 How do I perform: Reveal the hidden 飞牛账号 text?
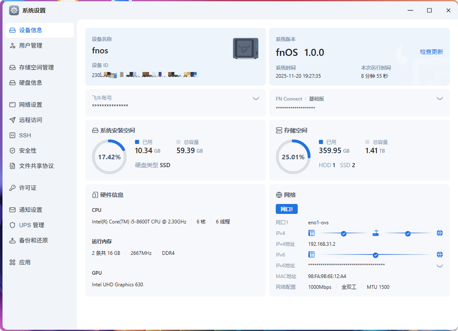[x=256, y=98]
